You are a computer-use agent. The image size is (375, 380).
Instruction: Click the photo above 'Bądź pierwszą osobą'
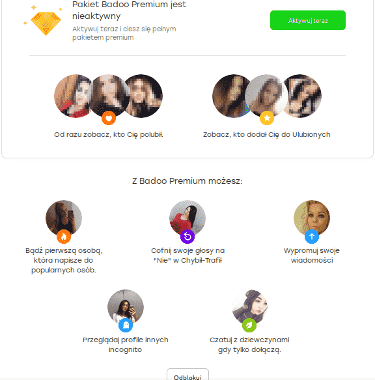point(64,218)
